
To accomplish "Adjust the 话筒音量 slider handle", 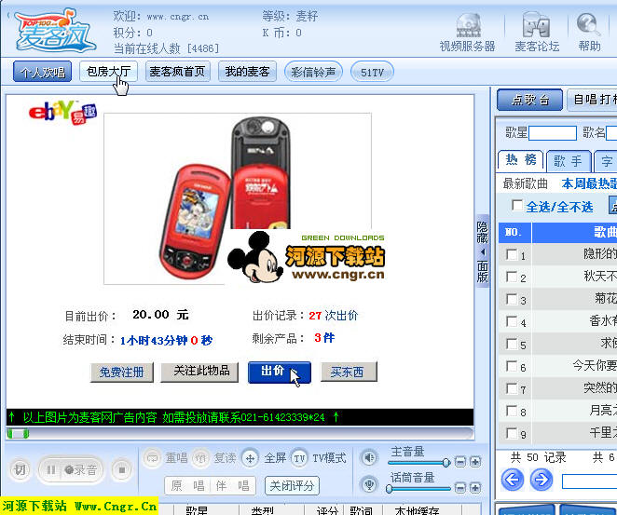I will (390, 489).
